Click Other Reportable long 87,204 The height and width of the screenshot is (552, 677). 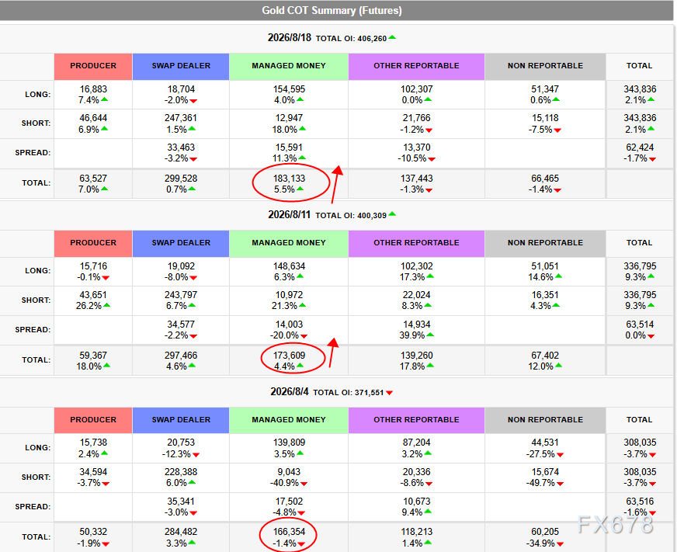(x=416, y=443)
